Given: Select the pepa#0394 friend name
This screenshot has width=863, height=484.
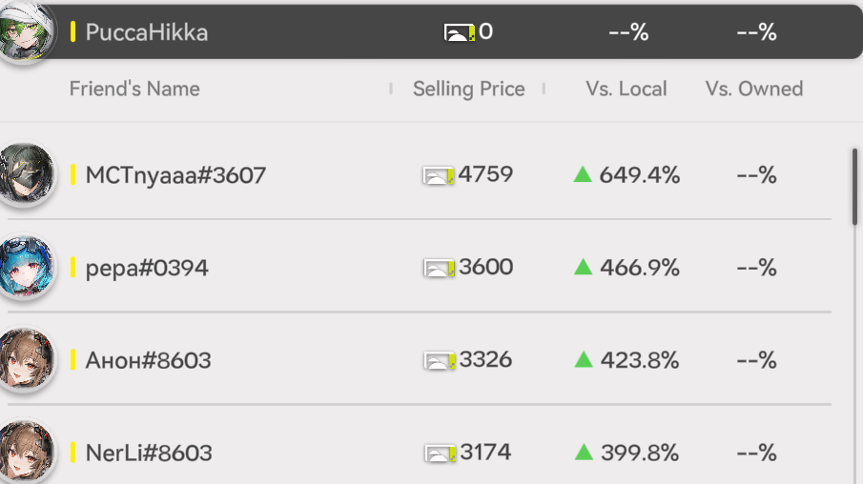Looking at the screenshot, I should point(147,268).
